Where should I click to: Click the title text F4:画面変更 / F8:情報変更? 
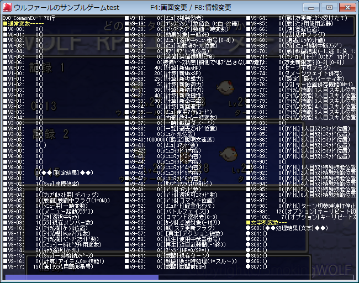pyautogui.click(x=191, y=8)
